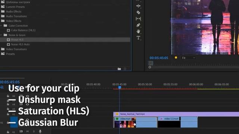Click the fx badge on Noise_Normal_Text.mp4 clip

coord(117,114)
